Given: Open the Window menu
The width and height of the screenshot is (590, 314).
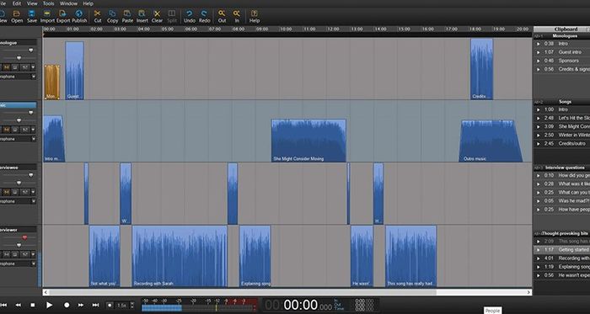Looking at the screenshot, I should point(68,3).
